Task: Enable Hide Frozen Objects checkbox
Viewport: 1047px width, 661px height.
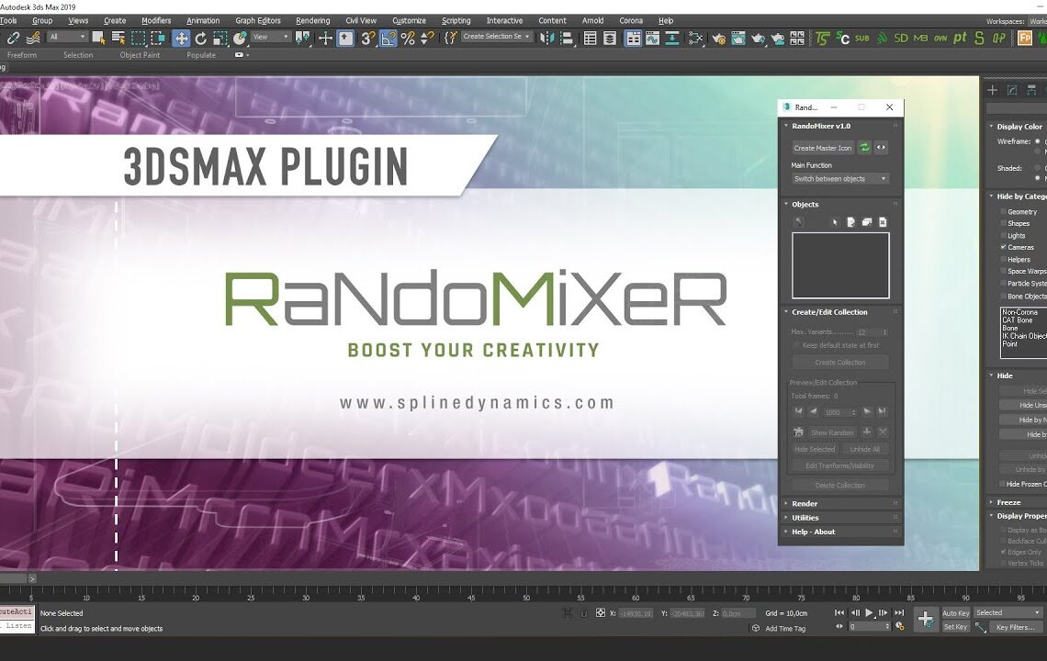Action: click(x=1002, y=484)
